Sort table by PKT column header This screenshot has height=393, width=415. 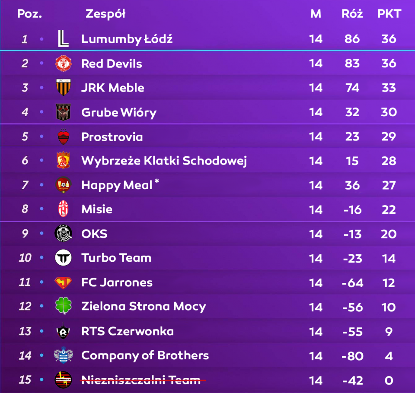389,14
